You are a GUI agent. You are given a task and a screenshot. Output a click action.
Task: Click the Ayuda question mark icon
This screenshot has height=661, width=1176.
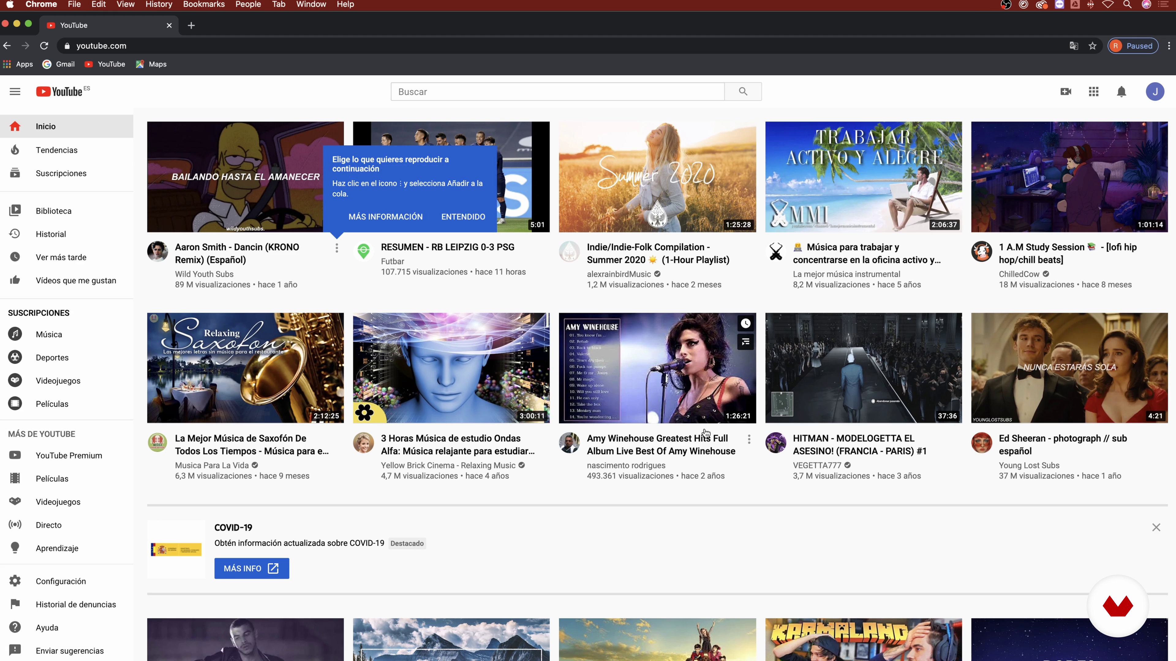coord(15,627)
